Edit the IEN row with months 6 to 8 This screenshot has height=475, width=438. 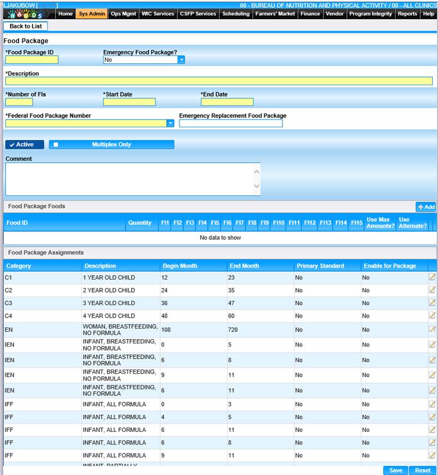point(432,360)
